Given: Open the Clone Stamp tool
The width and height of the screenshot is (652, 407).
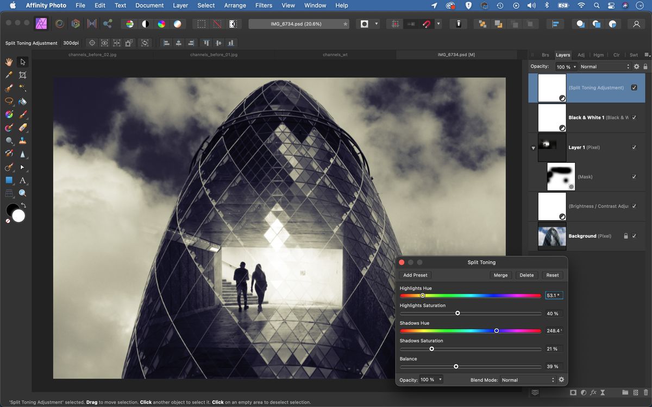Looking at the screenshot, I should 22,141.
